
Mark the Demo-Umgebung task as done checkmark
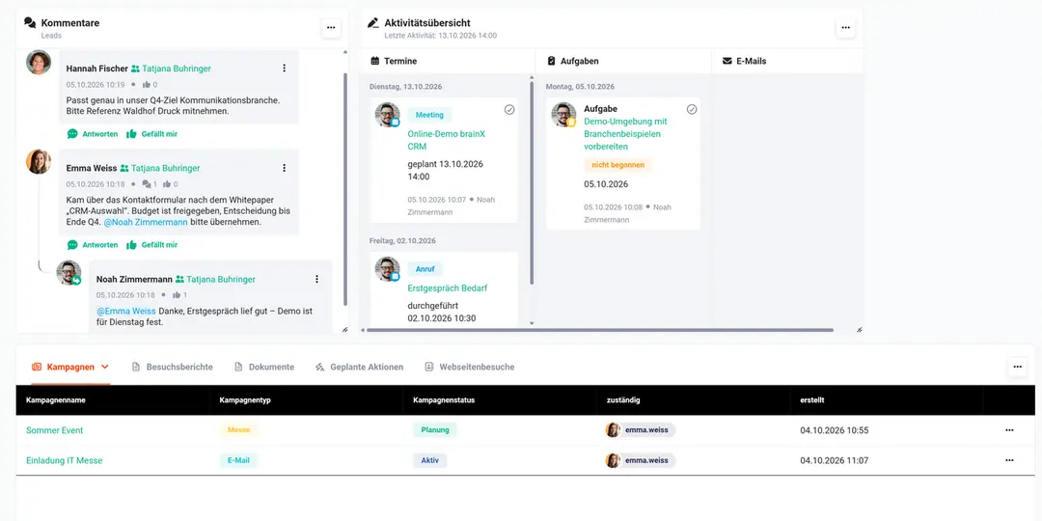click(x=692, y=110)
